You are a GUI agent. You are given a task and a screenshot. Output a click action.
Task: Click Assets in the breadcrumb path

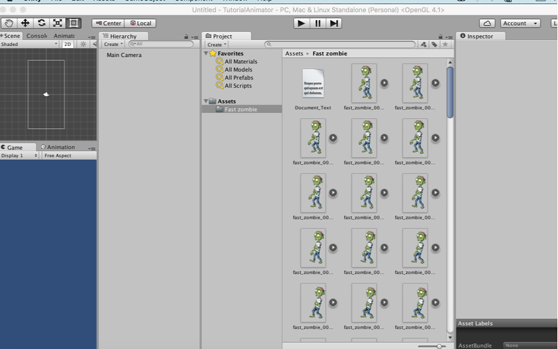click(x=294, y=53)
